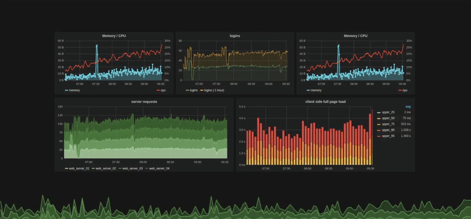
Task: Click memory spike peak in right Memory / CPU graph
Action: pyautogui.click(x=338, y=46)
